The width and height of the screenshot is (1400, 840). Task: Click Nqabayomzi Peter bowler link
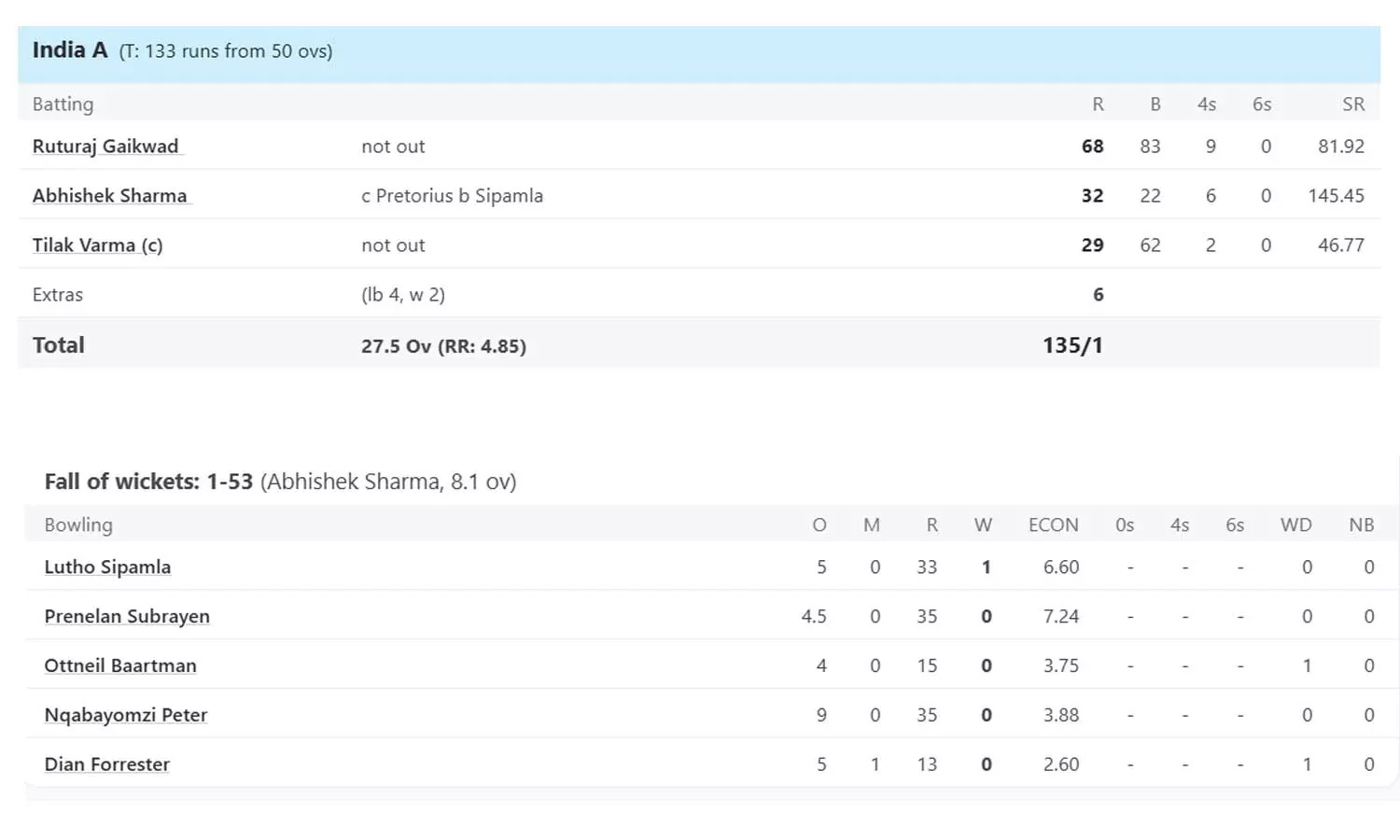(126, 716)
